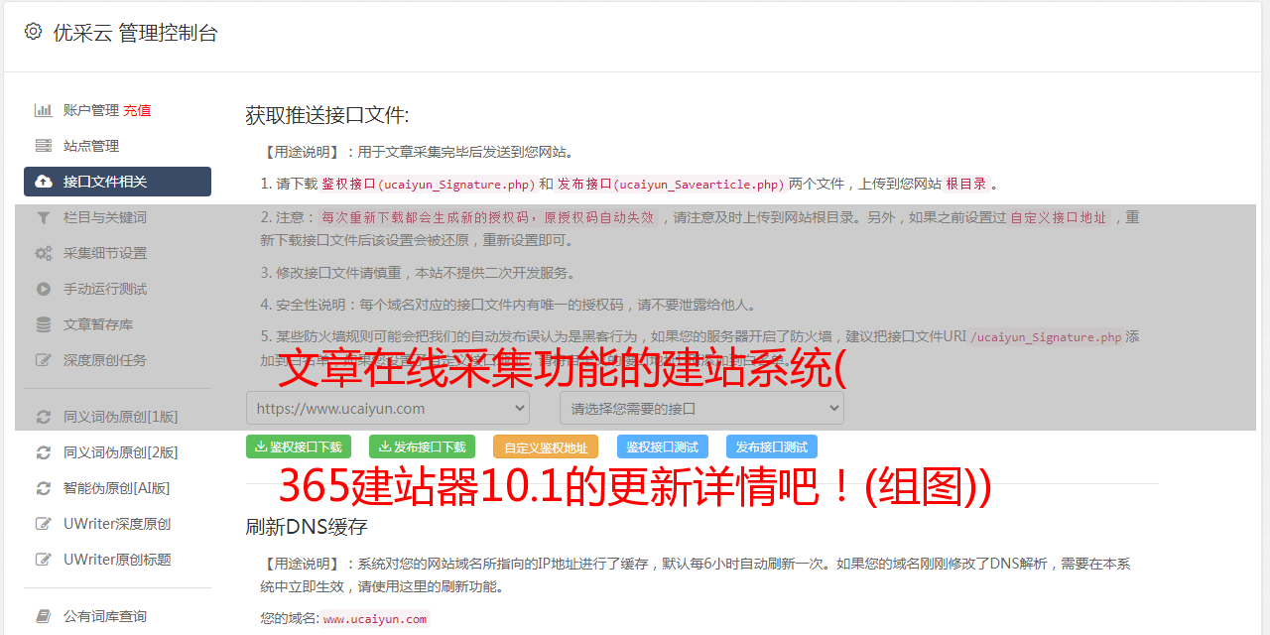1270x635 pixels.
Task: Click the server icon next to 站点管理
Action: [43, 146]
